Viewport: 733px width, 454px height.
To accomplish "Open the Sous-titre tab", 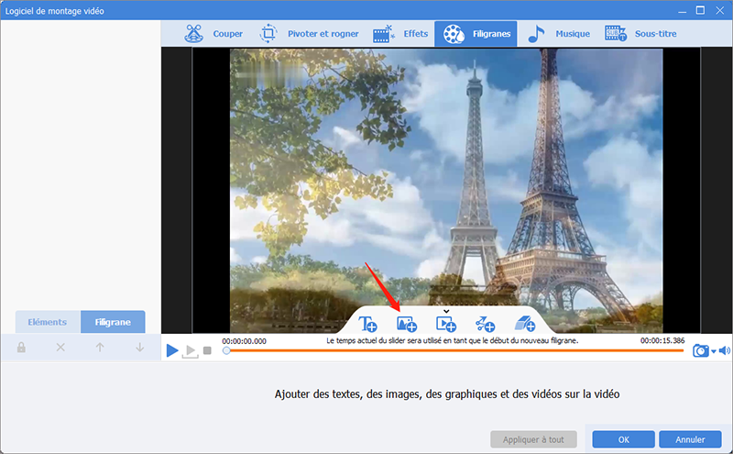I will 640,34.
